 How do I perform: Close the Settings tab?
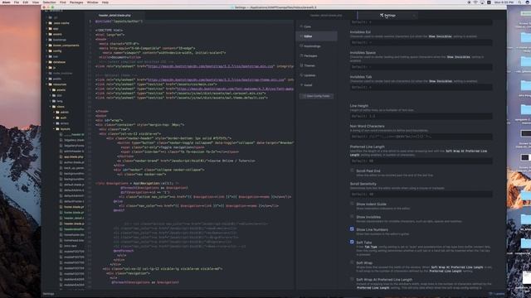[413, 15]
